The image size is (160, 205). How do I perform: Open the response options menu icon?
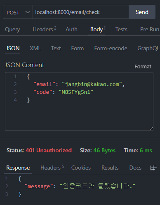pos(153,168)
